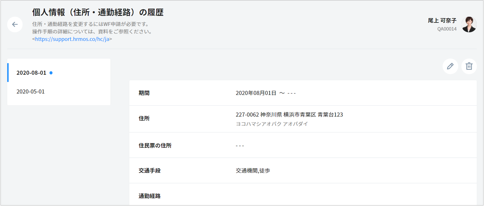
Task: Click the 通勤経路 row label
Action: pos(149,196)
